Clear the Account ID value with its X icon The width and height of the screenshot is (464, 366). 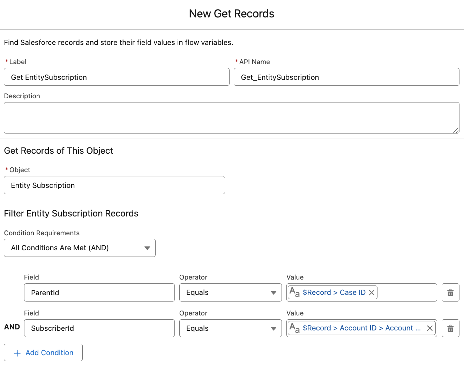[430, 328]
